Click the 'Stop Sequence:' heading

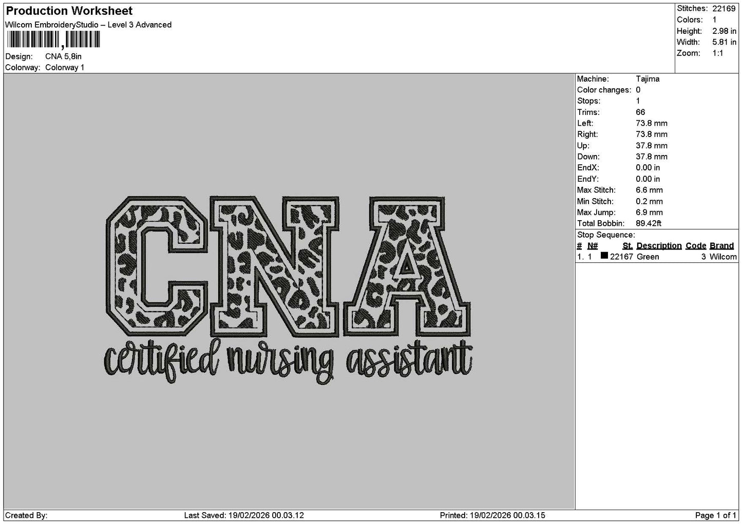(x=606, y=235)
